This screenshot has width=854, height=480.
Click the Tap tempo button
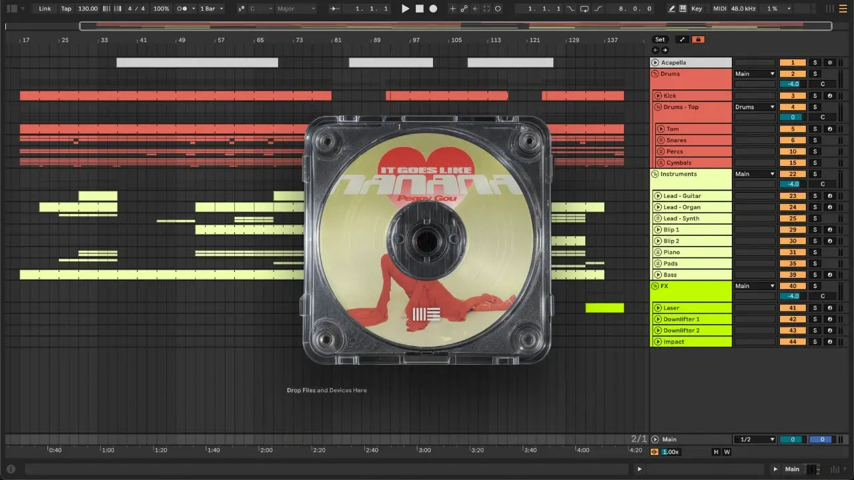pyautogui.click(x=66, y=9)
